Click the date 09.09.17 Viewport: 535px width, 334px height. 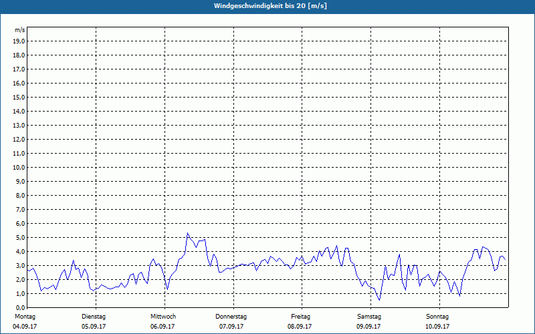[368, 327]
